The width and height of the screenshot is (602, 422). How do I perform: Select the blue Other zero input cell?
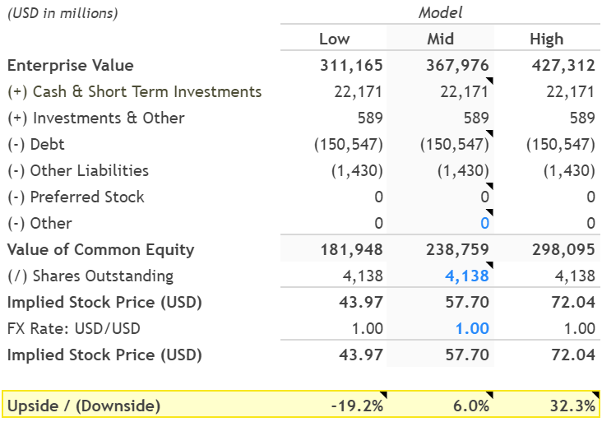484,224
